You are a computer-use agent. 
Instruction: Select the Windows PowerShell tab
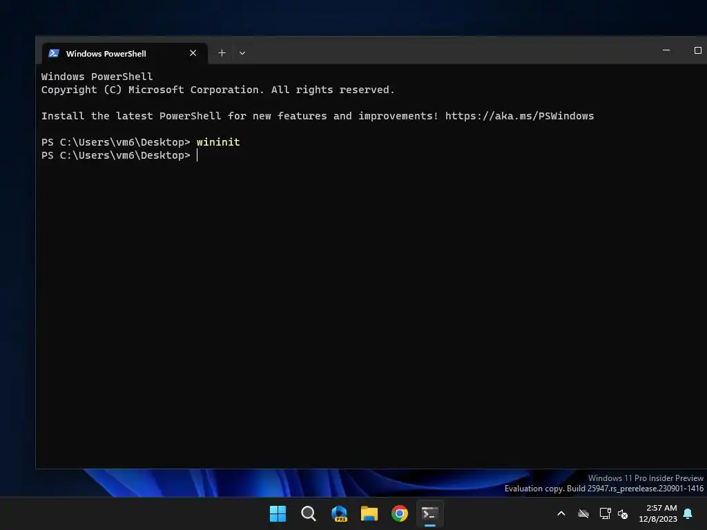124,53
